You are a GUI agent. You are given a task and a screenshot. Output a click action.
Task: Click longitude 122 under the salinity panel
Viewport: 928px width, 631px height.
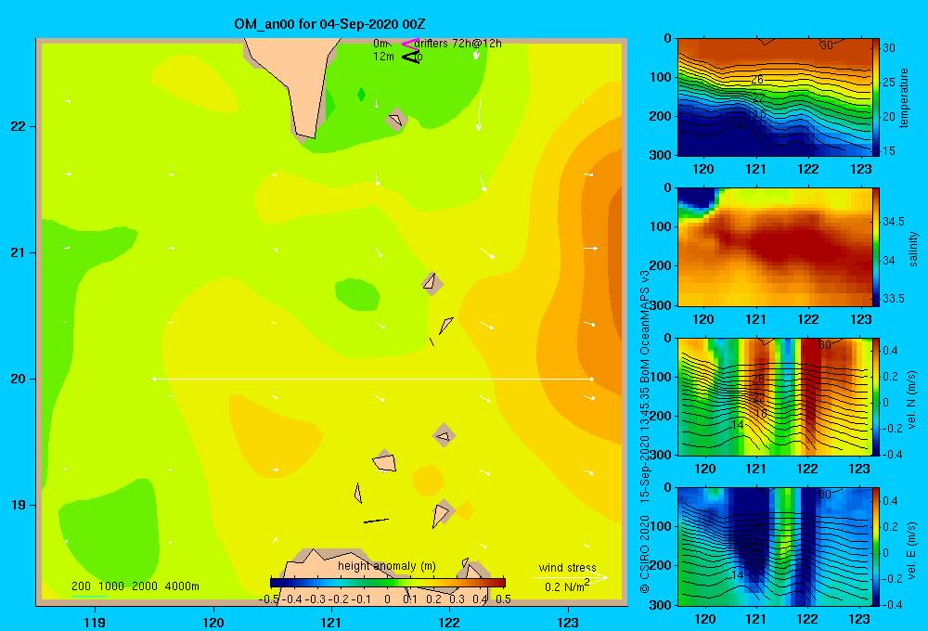pyautogui.click(x=808, y=319)
